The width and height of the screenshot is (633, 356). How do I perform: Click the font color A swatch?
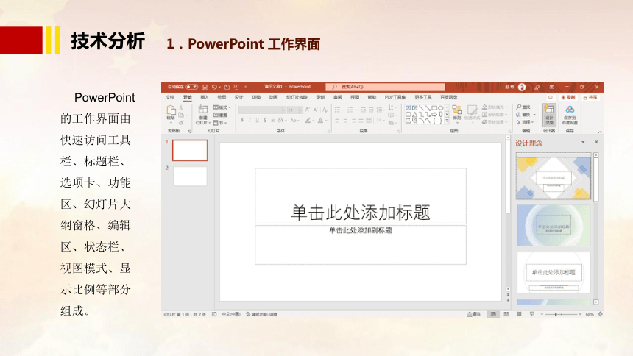pyautogui.click(x=320, y=121)
